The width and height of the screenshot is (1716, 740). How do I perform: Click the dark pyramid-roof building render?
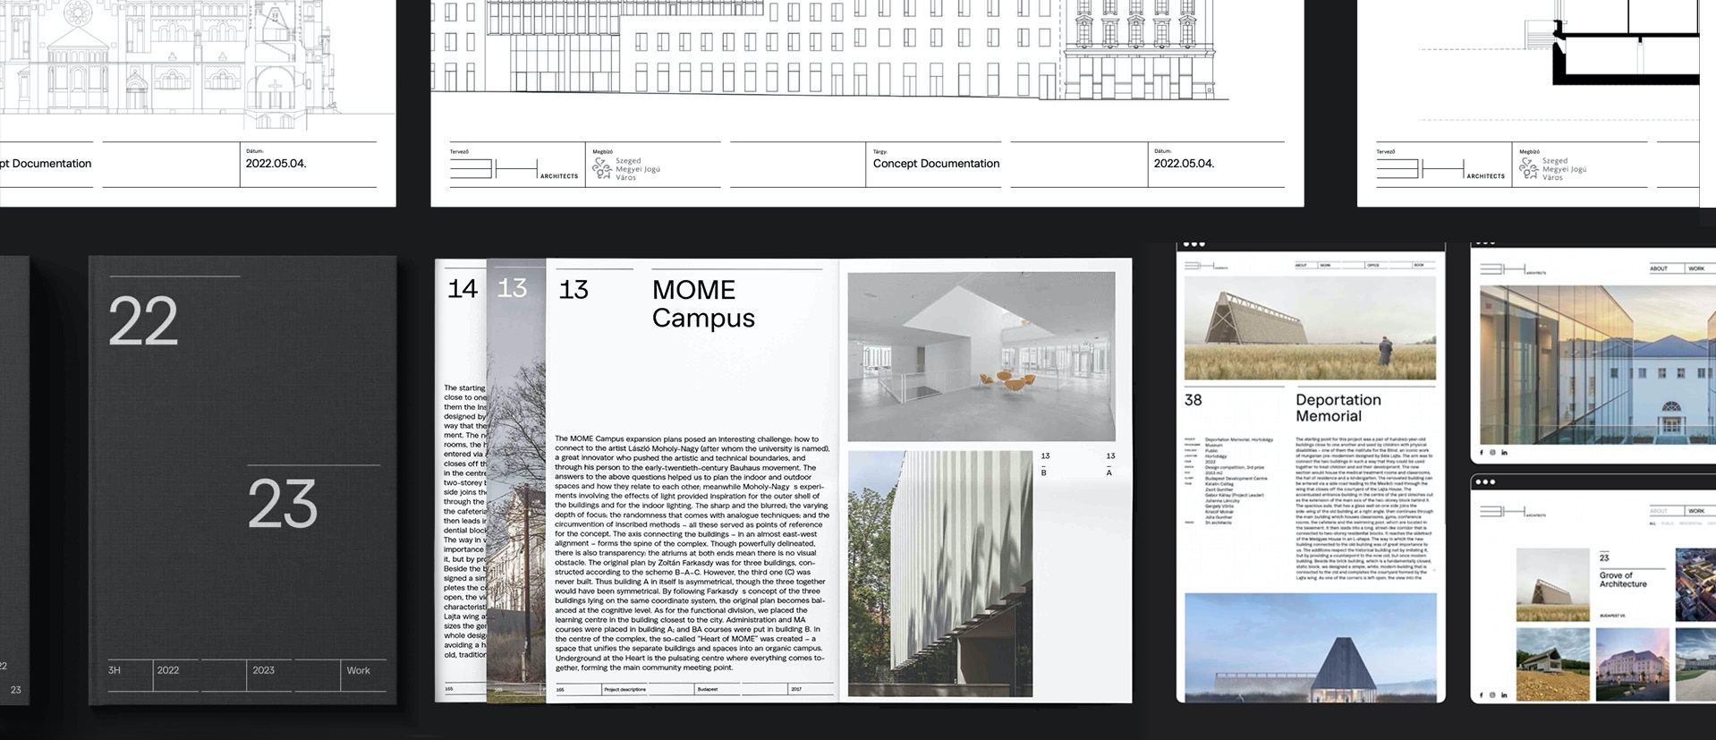pos(1311,647)
